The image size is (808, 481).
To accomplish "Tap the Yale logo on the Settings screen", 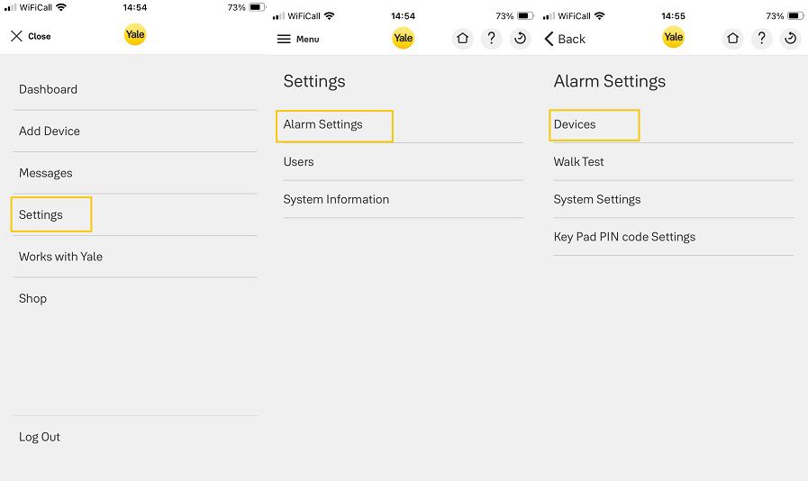I will [403, 38].
